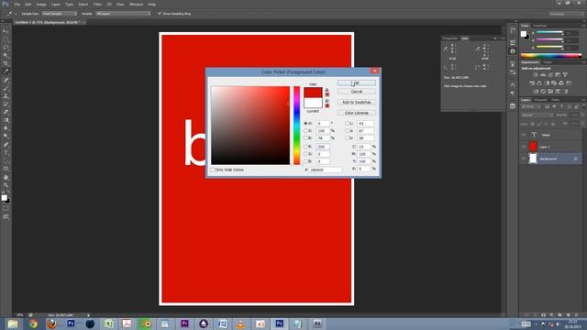Screen dimensions: 587x330
Task: Select the G green radio button
Action: click(x=305, y=154)
